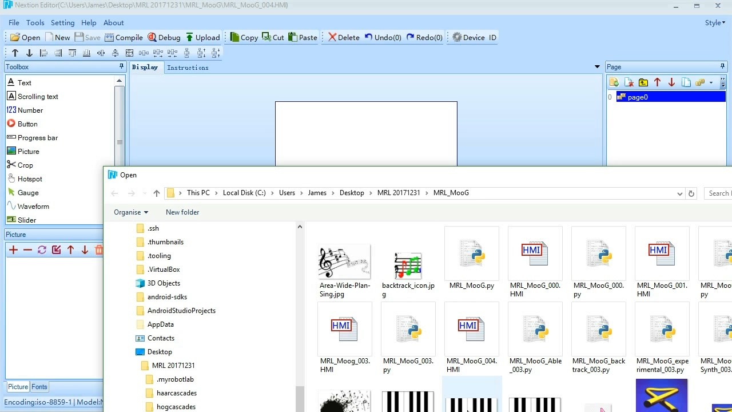The height and width of the screenshot is (412, 732).
Task: Select the Desktop folder in navigation tree
Action: pyautogui.click(x=160, y=352)
